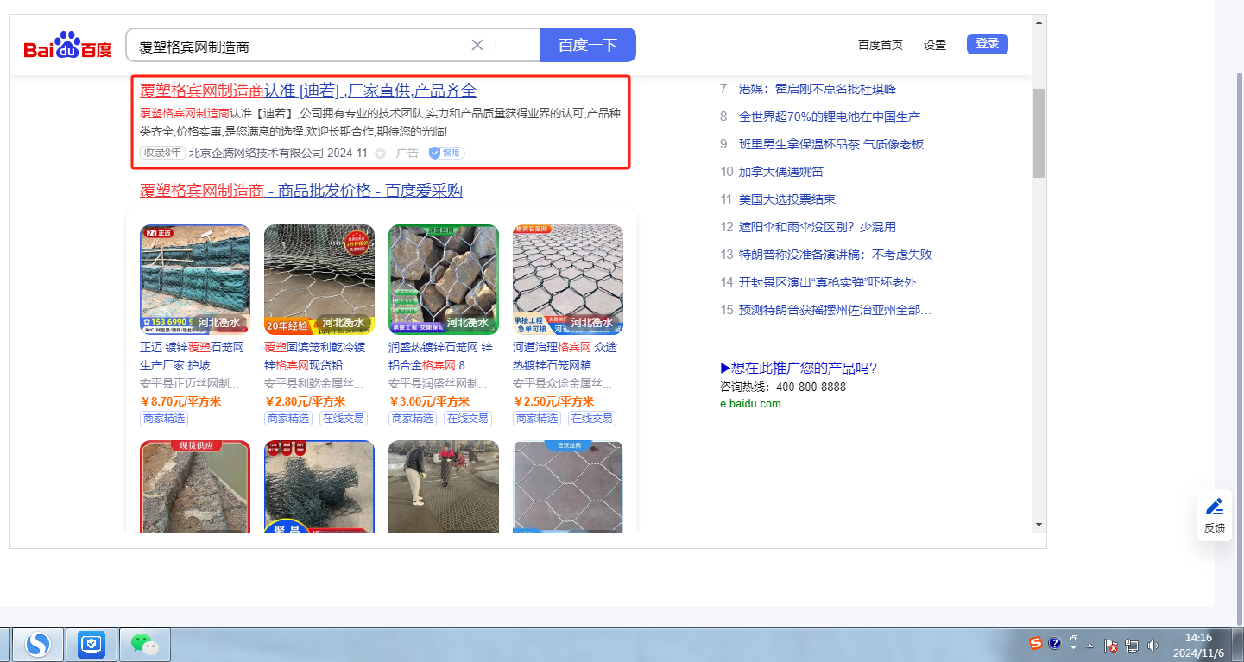Open hot search 美国大选投票结束
This screenshot has width=1244, height=662.
(x=787, y=199)
